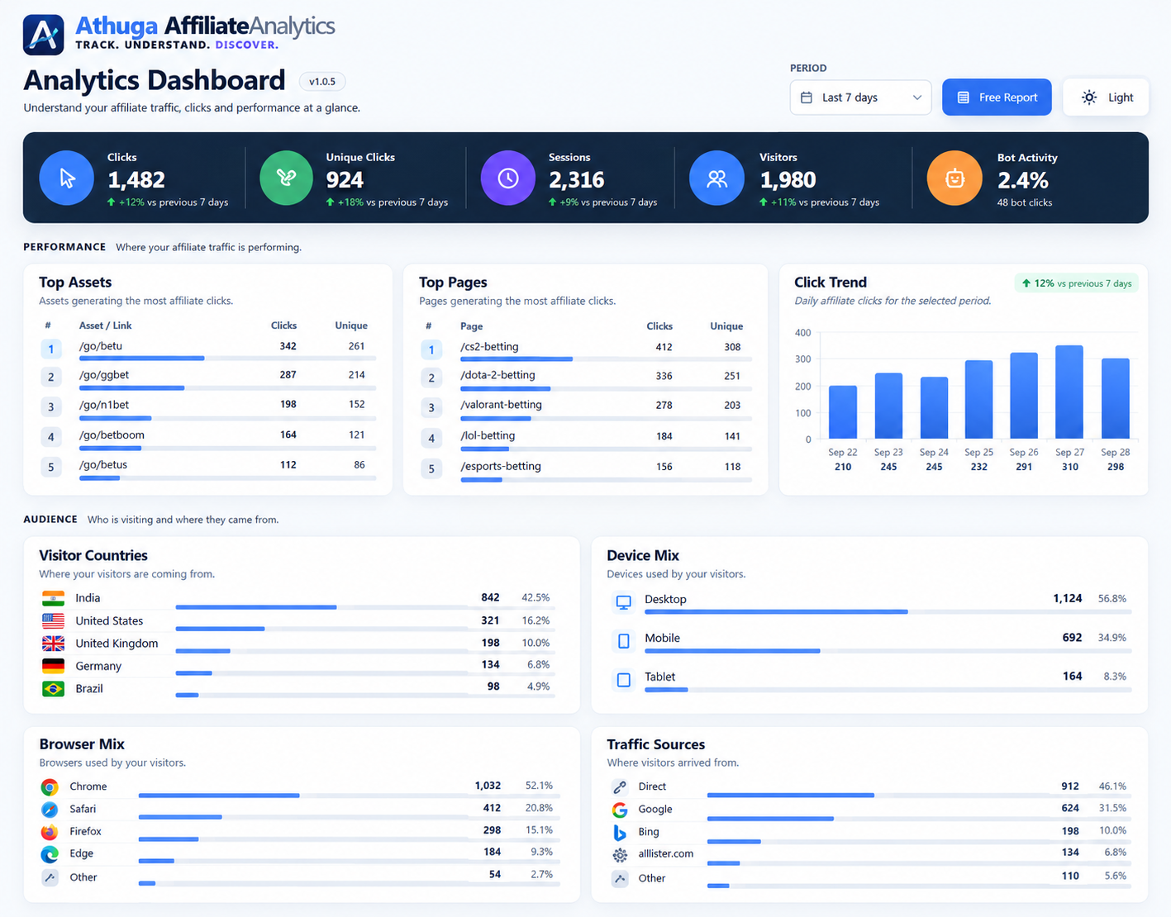This screenshot has width=1171, height=917.
Task: Click the Traffic Sources card heading
Action: point(656,744)
